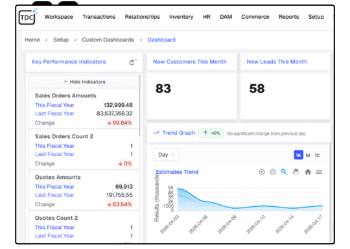The height and width of the screenshot is (249, 350).
Task: Open the chart hamburger menu
Action: tap(319, 172)
